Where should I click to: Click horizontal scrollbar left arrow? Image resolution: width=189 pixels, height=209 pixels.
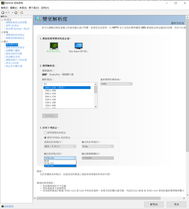click(35, 198)
